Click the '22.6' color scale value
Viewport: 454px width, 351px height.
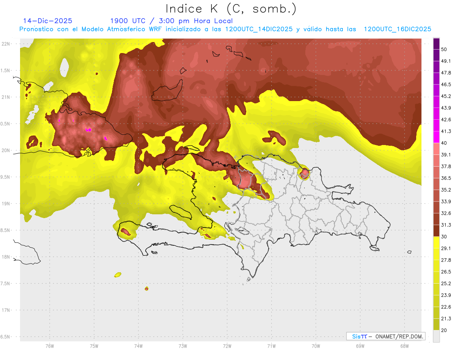tap(446, 307)
